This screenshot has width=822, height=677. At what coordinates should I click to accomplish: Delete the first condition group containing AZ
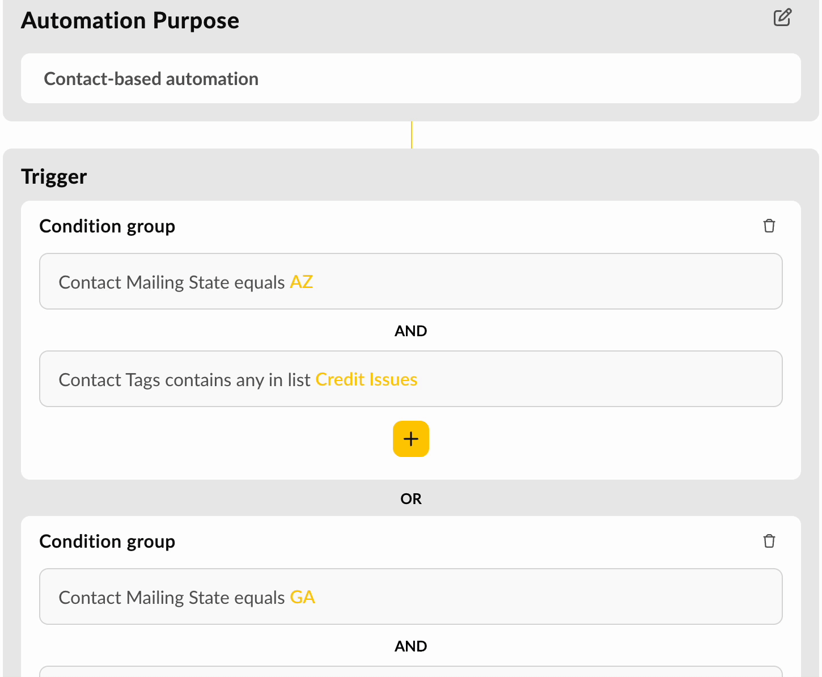click(769, 226)
